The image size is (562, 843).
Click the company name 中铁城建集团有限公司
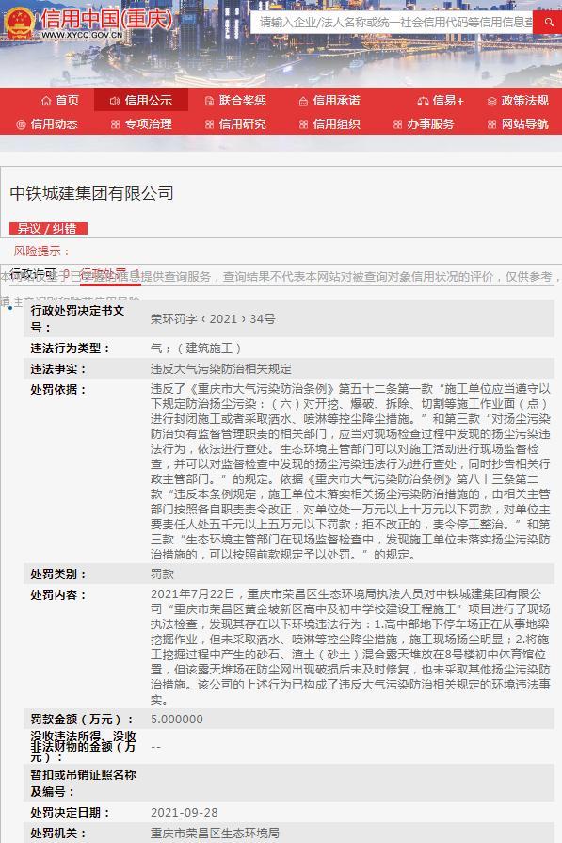coord(92,193)
